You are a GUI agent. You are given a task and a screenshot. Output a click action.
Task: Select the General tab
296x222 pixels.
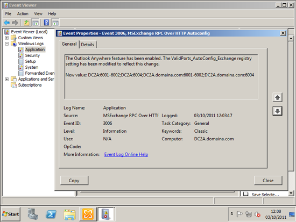pos(69,44)
